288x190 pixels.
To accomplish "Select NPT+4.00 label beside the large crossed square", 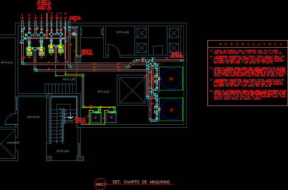I will coord(103,91).
